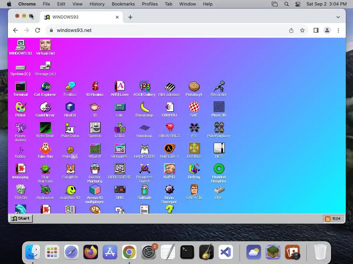Screen dimensions: 353x264
Task: Launch Bananamp music player icon
Action: pyautogui.click(x=144, y=110)
